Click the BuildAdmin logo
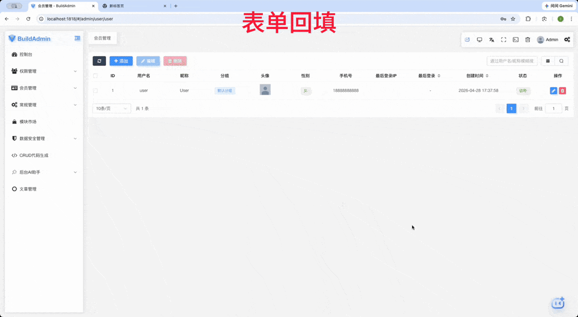Viewport: 578px width, 317px height. click(29, 38)
